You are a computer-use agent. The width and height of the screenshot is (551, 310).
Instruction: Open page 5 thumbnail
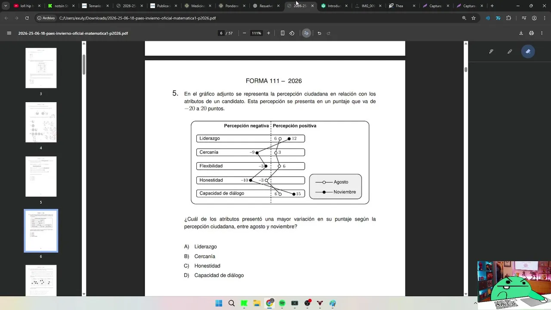[41, 177]
